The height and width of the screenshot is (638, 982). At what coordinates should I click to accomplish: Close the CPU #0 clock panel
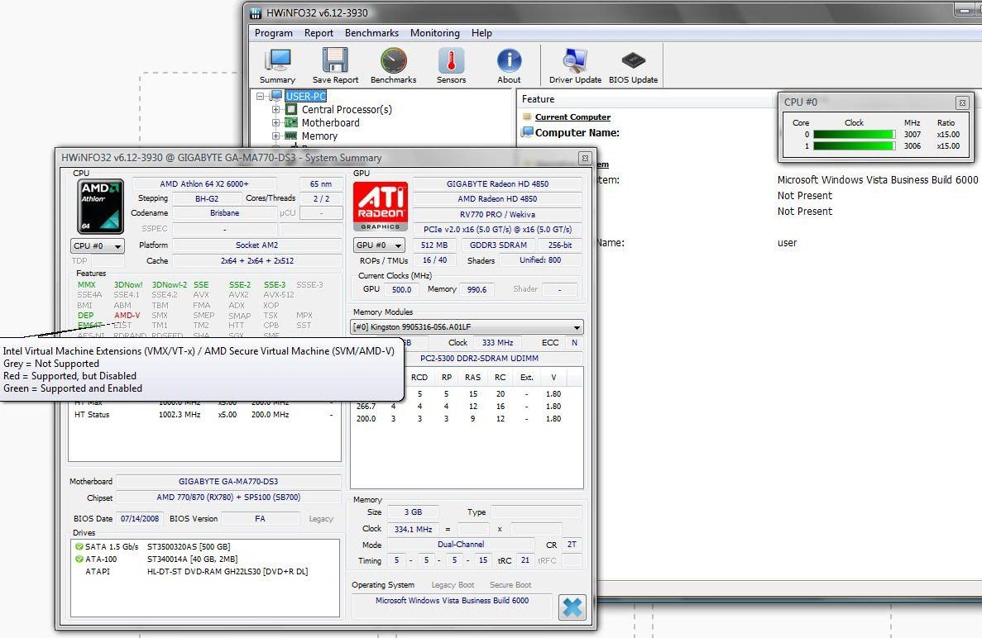[963, 102]
